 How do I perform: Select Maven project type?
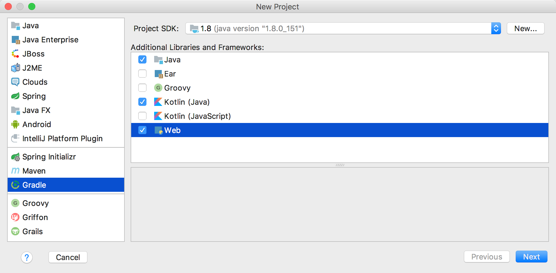pos(66,171)
